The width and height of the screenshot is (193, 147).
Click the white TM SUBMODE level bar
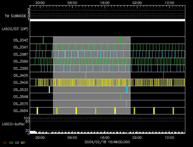(107, 20)
